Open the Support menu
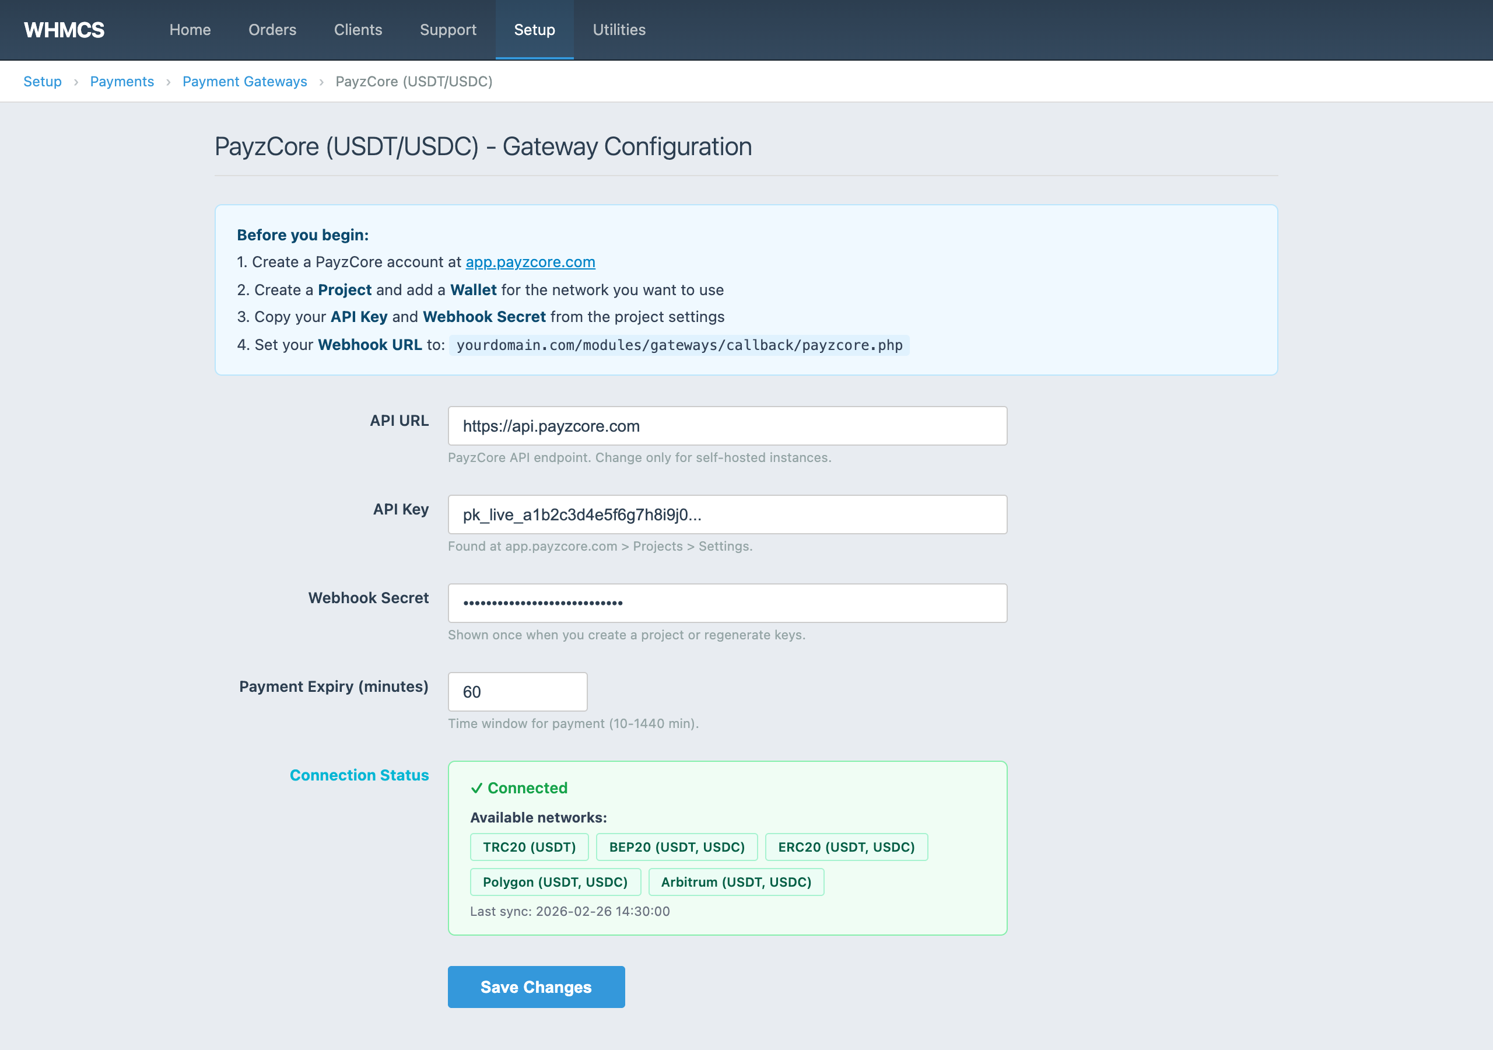This screenshot has width=1493, height=1050. [x=447, y=30]
